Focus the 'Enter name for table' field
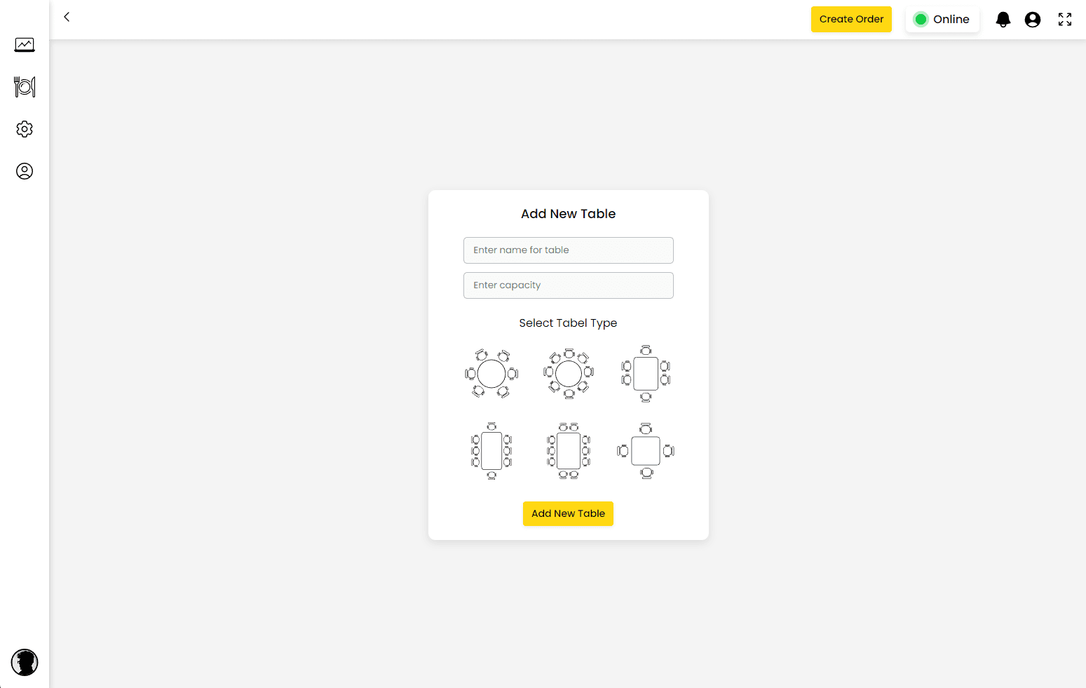This screenshot has width=1086, height=688. (x=569, y=250)
